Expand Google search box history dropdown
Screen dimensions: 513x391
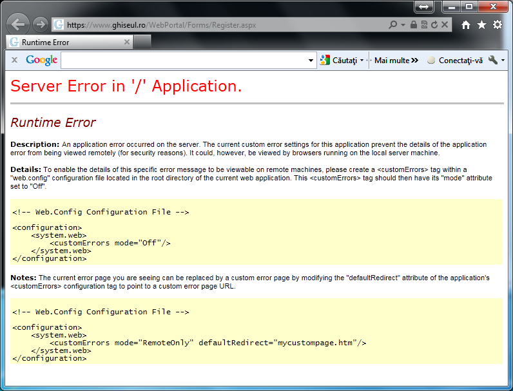click(x=311, y=61)
